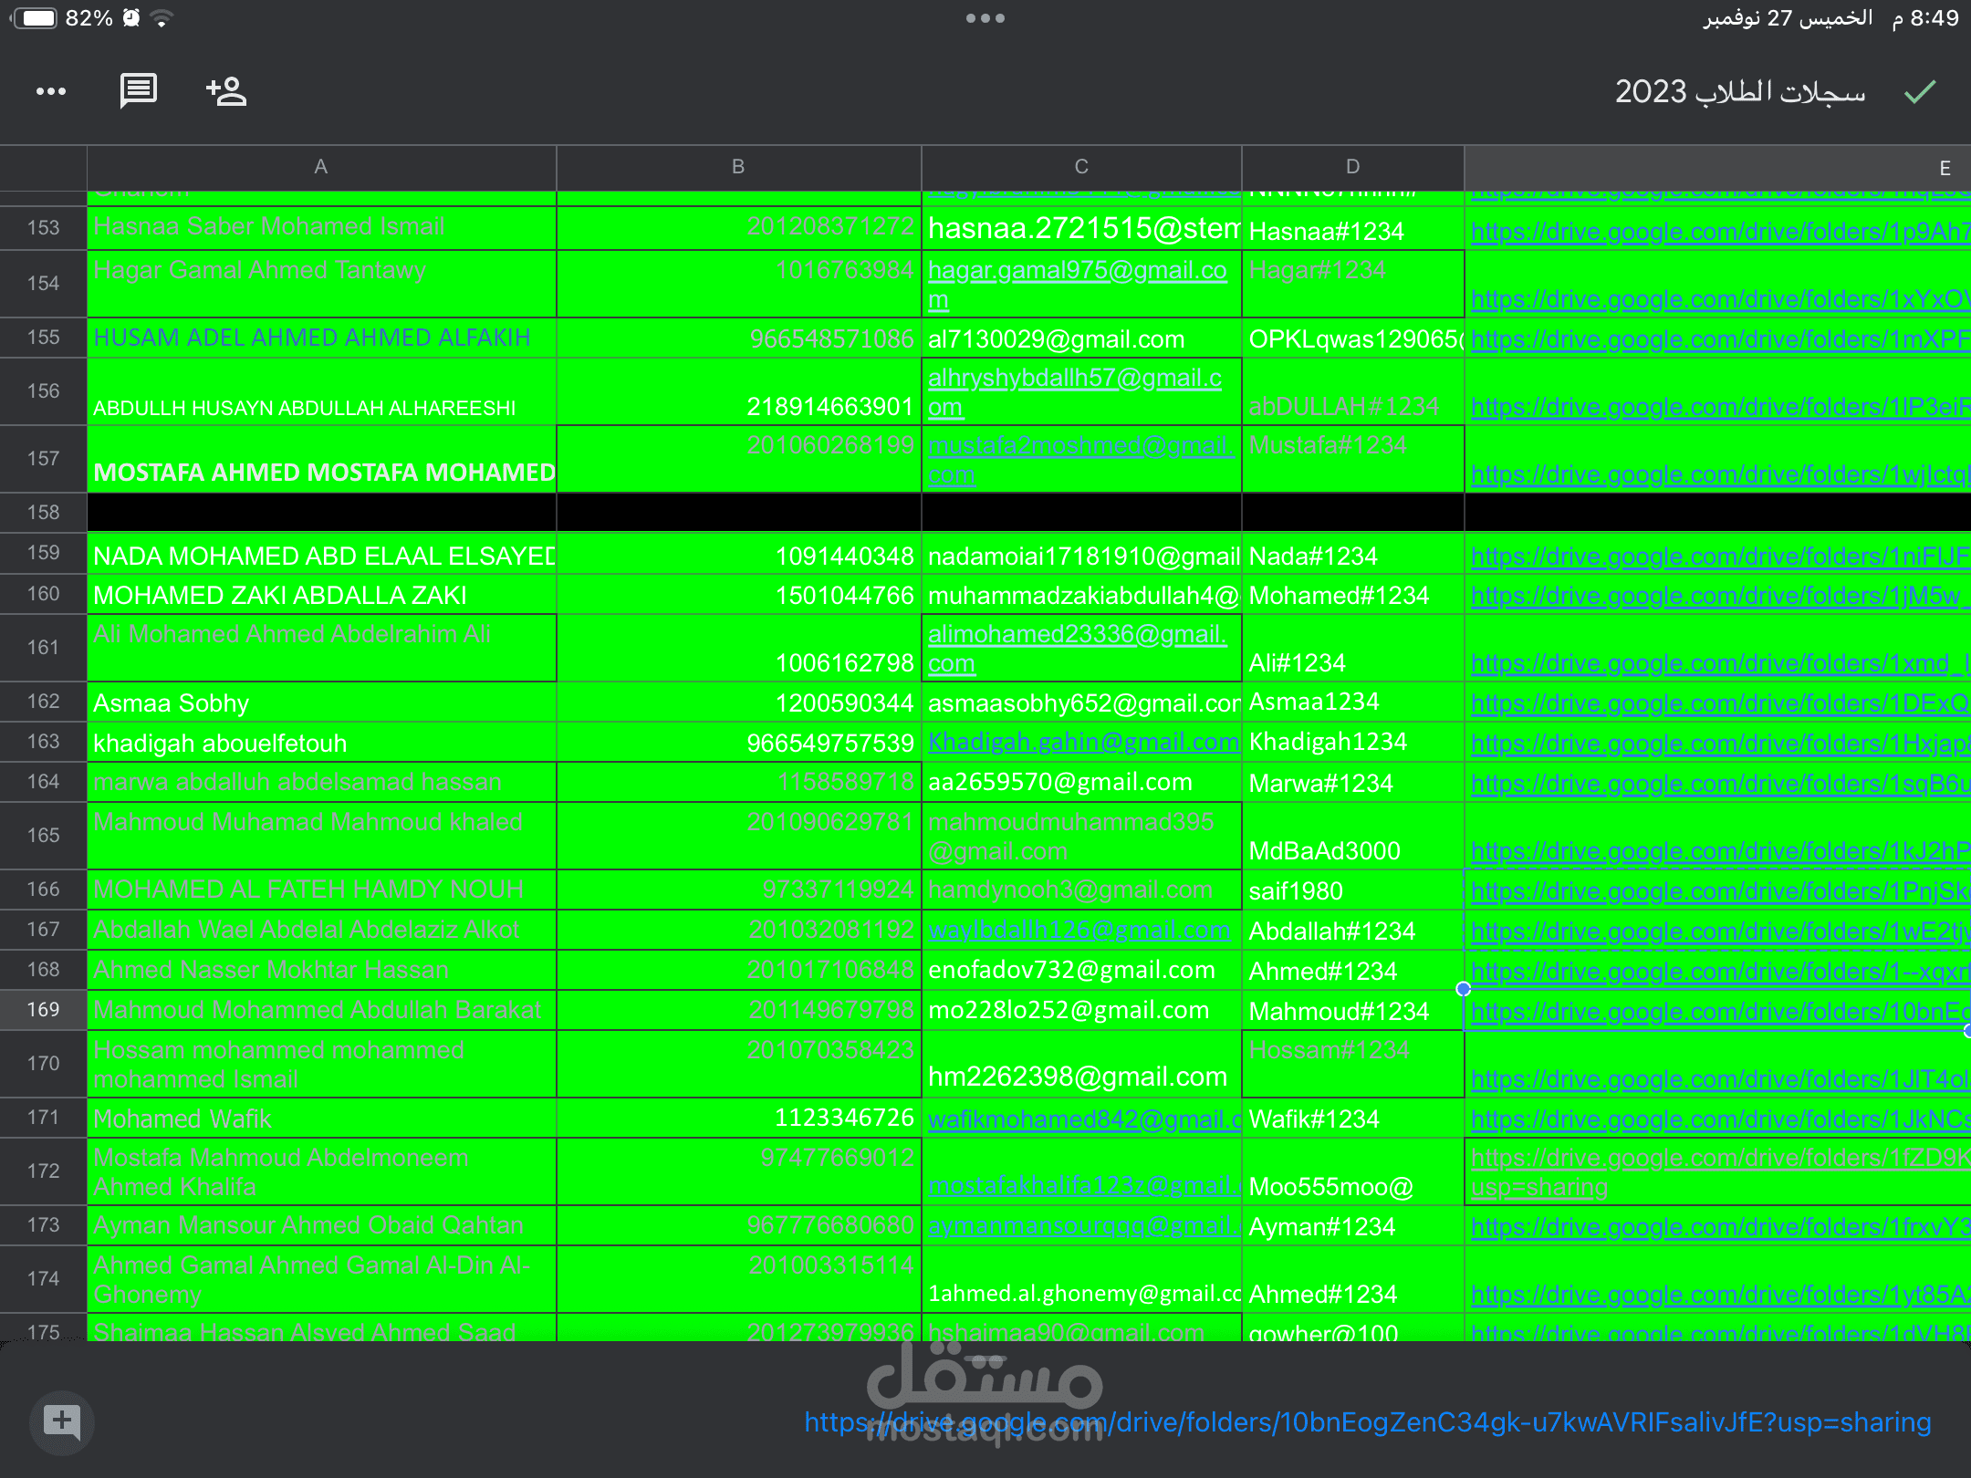Viewport: 1971px width, 1478px height.
Task: Select row 158 header
Action: (x=43, y=513)
